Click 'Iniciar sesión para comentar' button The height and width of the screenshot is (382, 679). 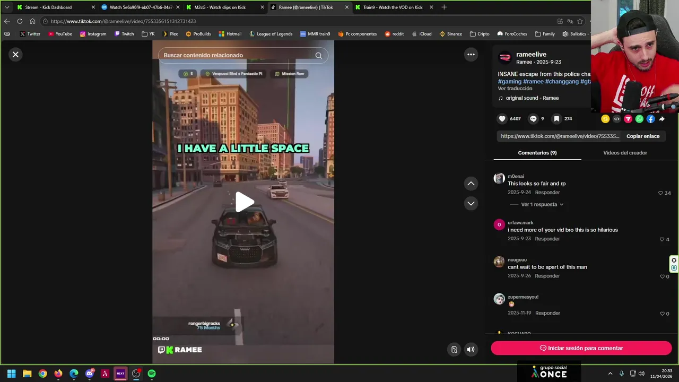click(x=581, y=348)
